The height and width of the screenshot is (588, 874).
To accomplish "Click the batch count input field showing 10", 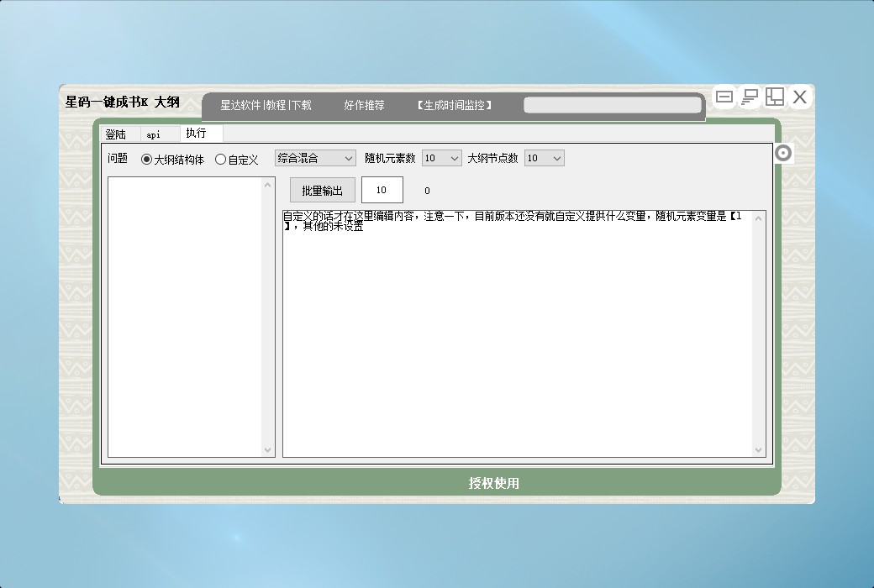I will 382,191.
